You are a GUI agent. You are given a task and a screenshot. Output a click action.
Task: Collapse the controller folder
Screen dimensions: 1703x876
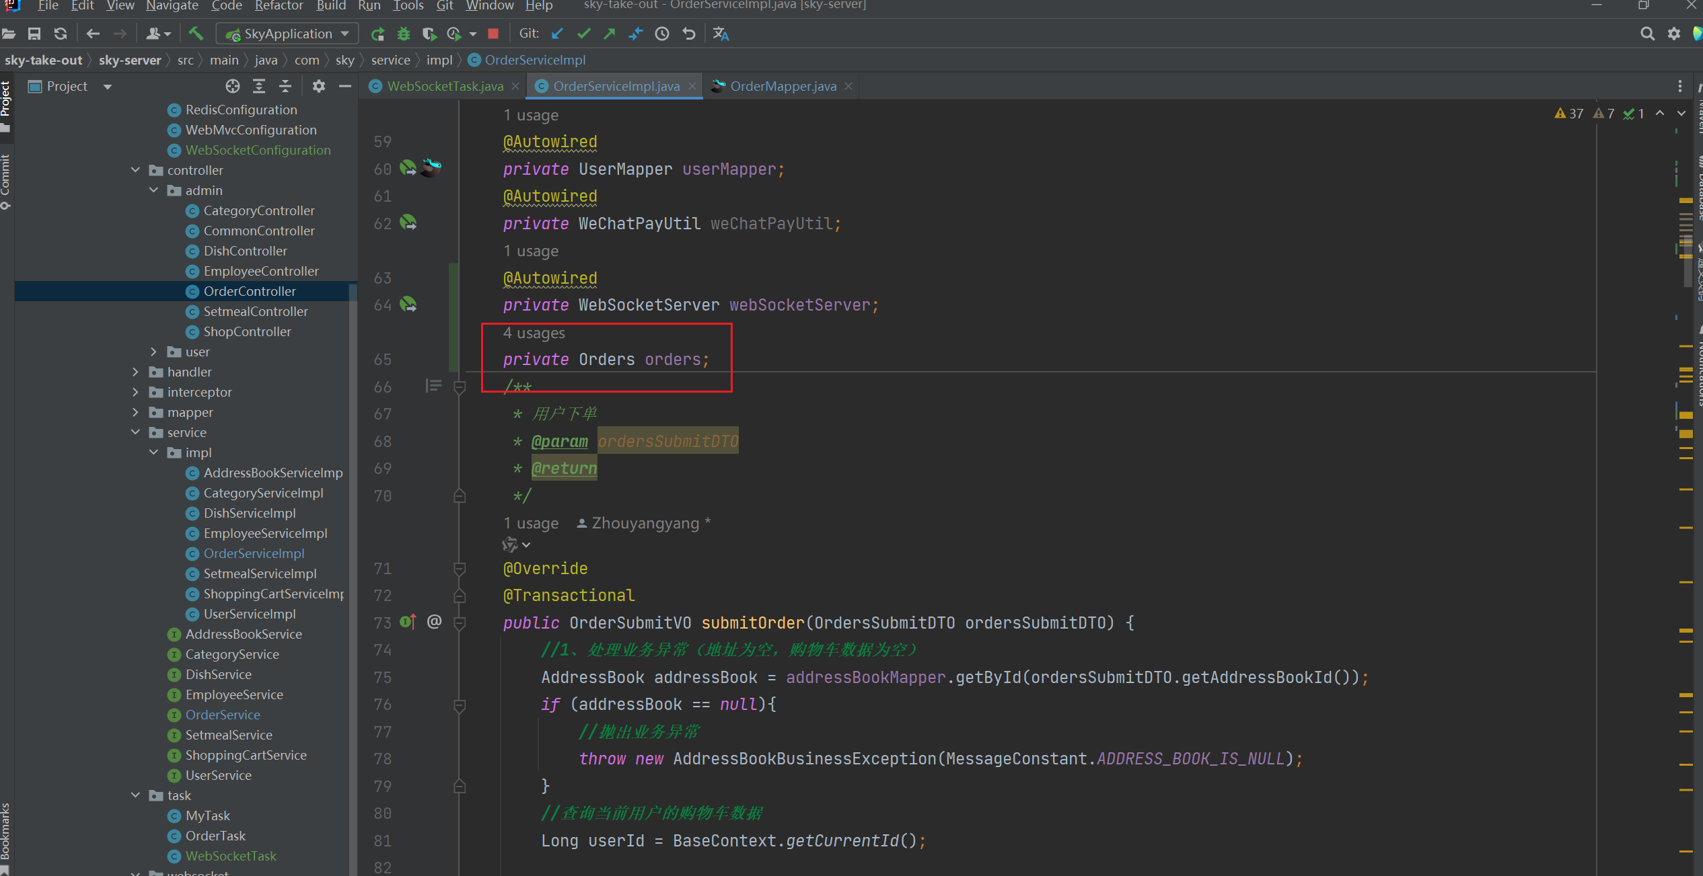click(136, 170)
